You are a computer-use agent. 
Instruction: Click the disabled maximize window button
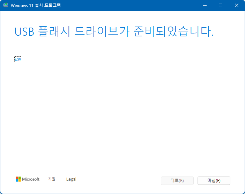click(x=221, y=5)
